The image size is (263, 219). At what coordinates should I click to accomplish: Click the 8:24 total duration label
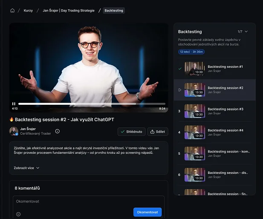coord(162,109)
